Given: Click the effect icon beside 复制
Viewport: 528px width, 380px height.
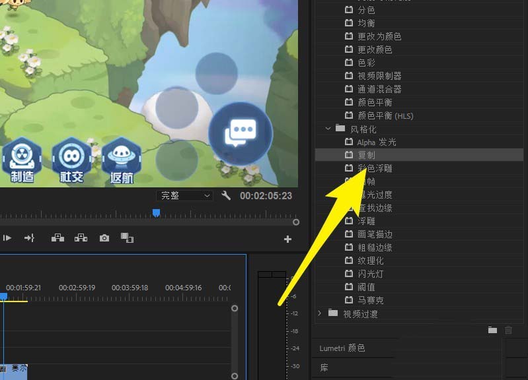Looking at the screenshot, I should (349, 154).
